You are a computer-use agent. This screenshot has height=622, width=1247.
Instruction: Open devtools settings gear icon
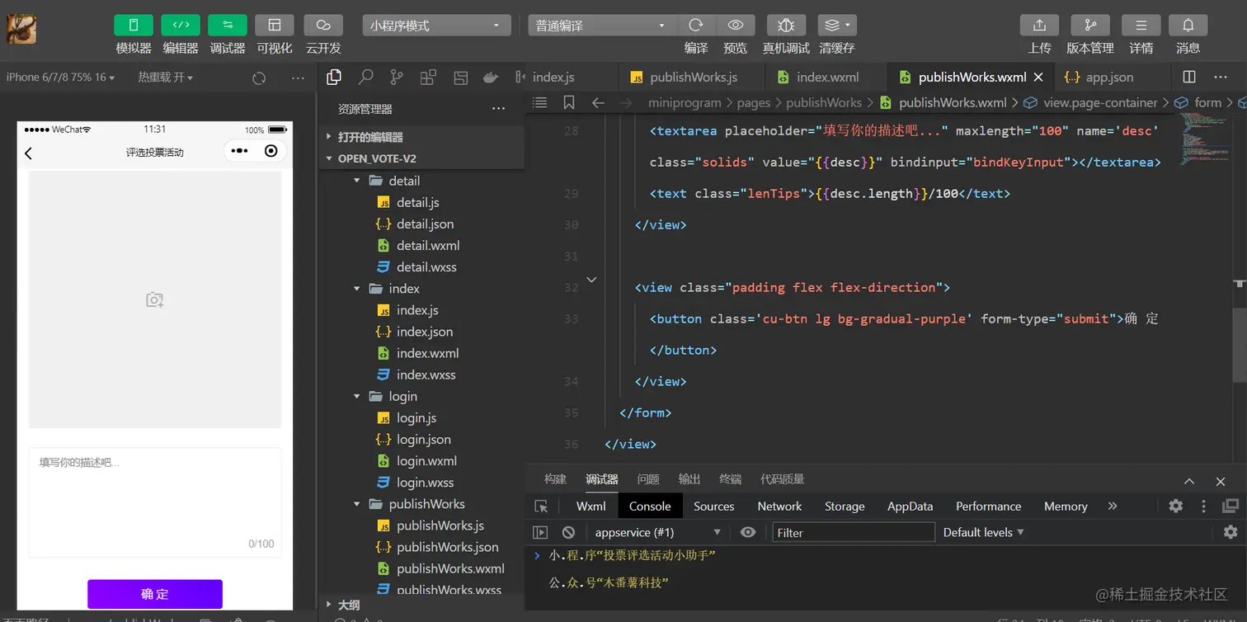coord(1176,506)
